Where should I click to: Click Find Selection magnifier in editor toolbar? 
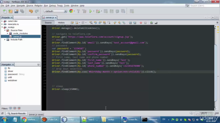pyautogui.click(x=91, y=23)
